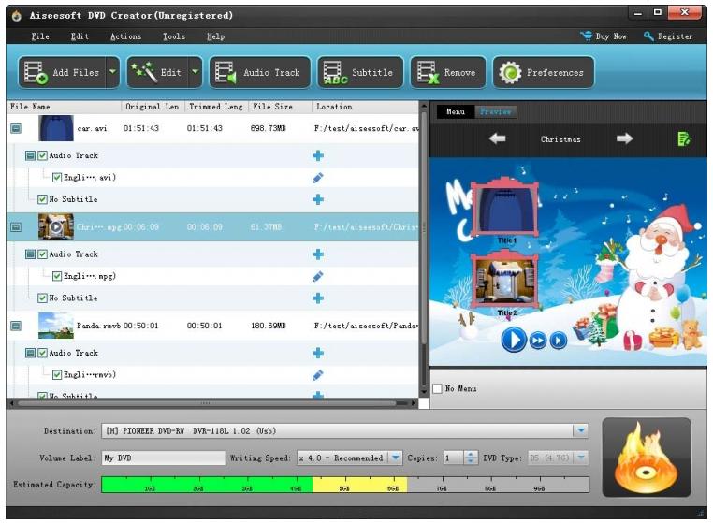Open the Add Files dropdown arrow
713x523 pixels.
[x=113, y=72]
